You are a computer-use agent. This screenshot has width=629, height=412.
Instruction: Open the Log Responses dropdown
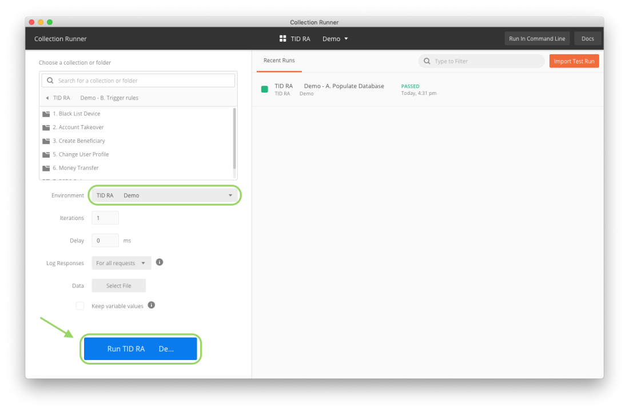121,263
